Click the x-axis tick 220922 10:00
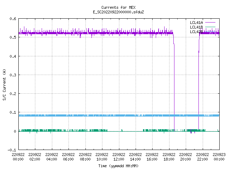Screen dimensions: 226x169 tap(102, 157)
